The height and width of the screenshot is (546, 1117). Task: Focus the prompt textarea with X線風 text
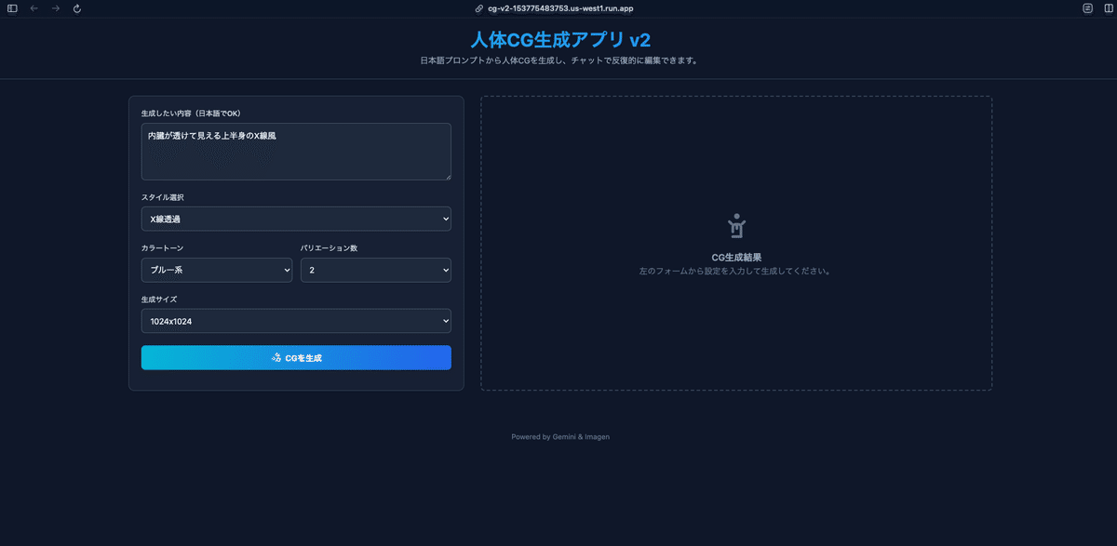point(296,152)
